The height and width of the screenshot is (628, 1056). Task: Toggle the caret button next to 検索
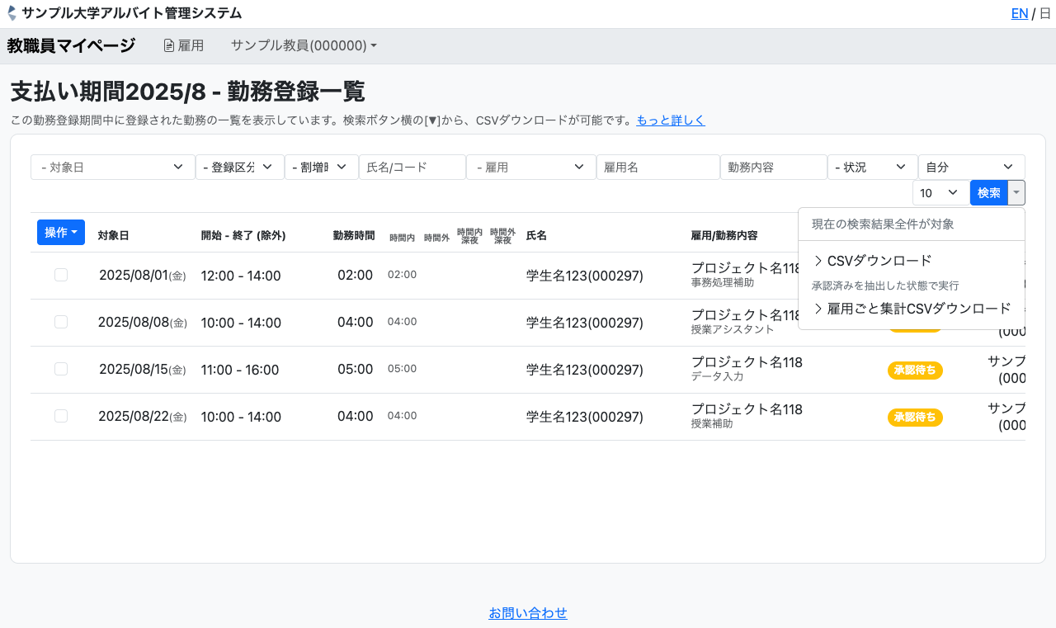point(1016,193)
